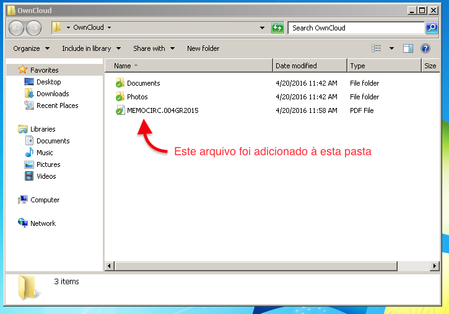Select the Photos folder name
The width and height of the screenshot is (449, 314).
click(x=137, y=97)
